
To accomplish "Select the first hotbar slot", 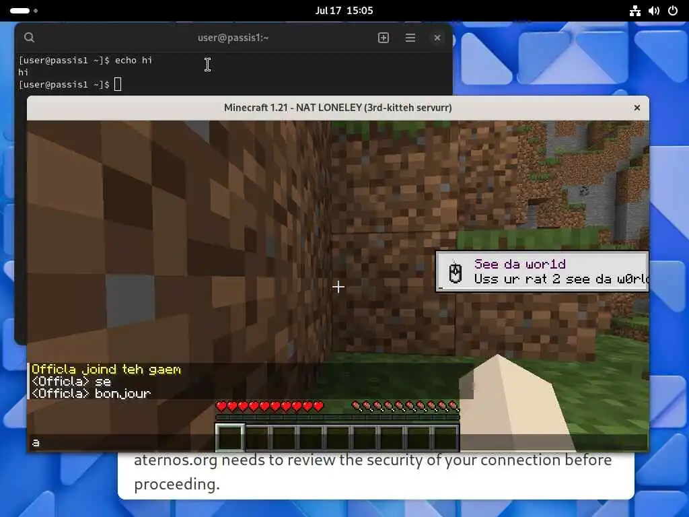I will coord(230,438).
